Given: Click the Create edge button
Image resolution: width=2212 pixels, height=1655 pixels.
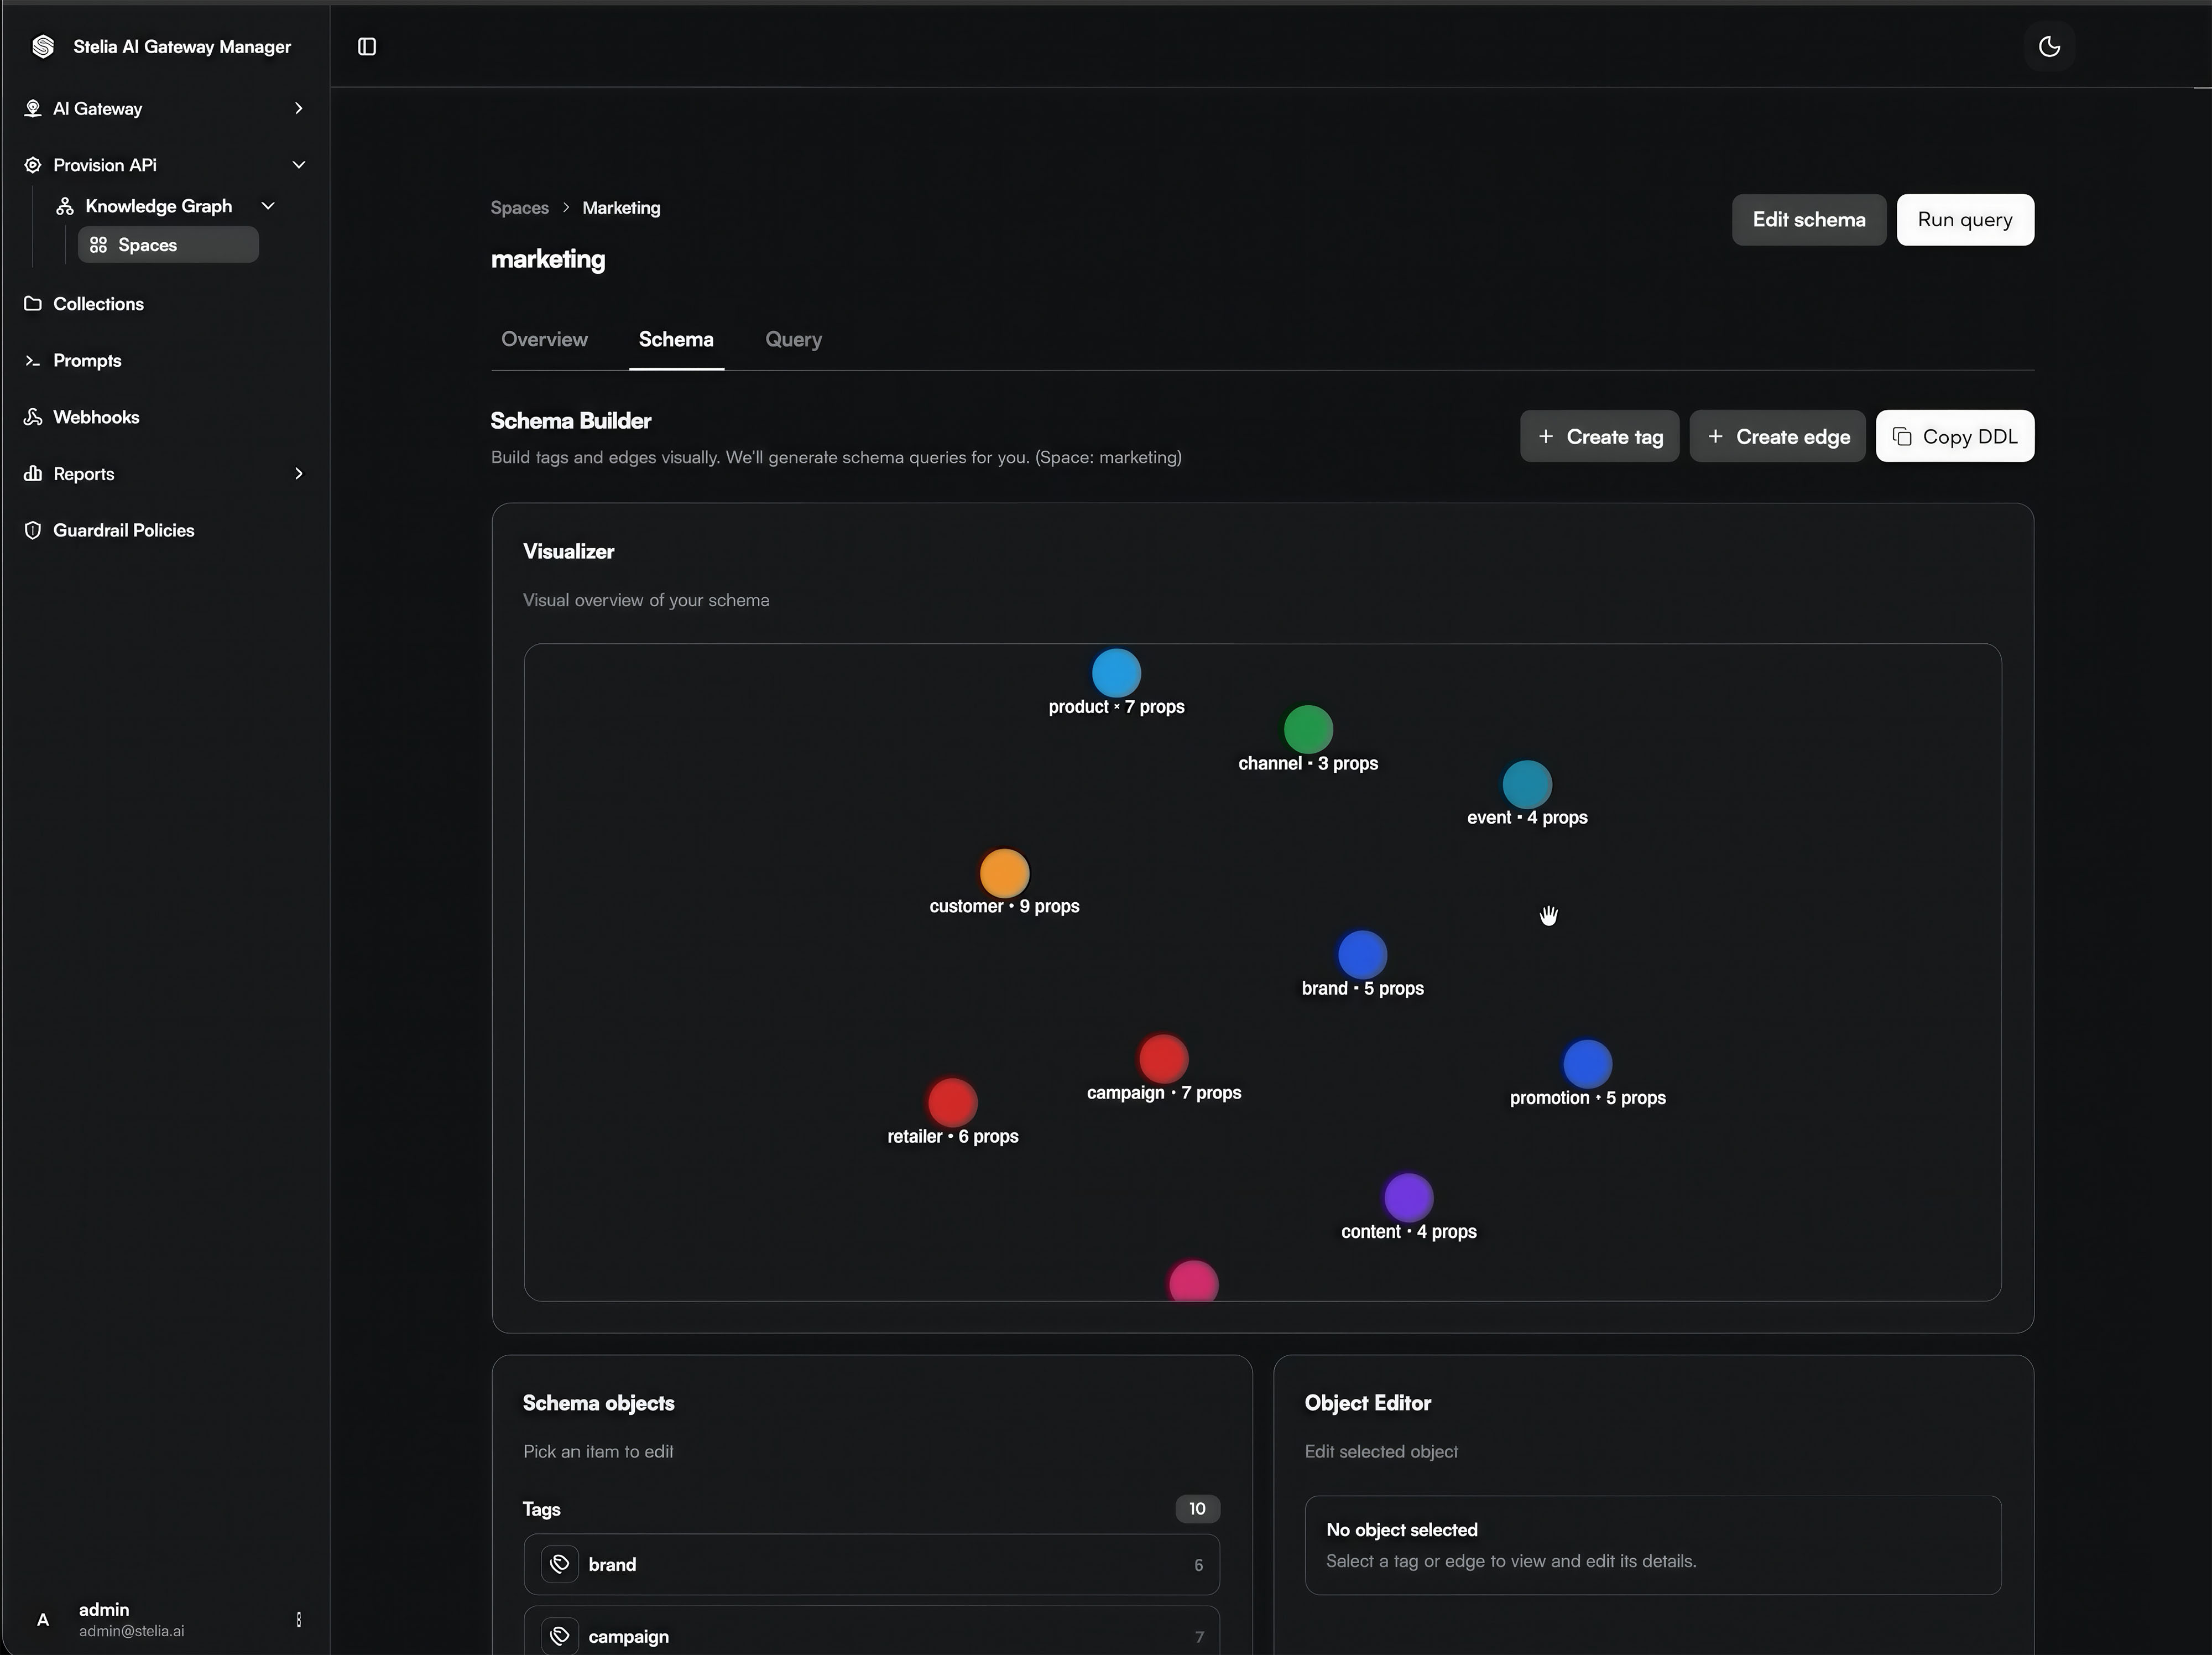Looking at the screenshot, I should [x=1777, y=436].
